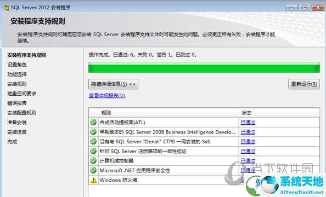Viewport: 326px width, 197px height.
Task: Click the green check icon beside 计算机域控制器
Action: point(93,160)
